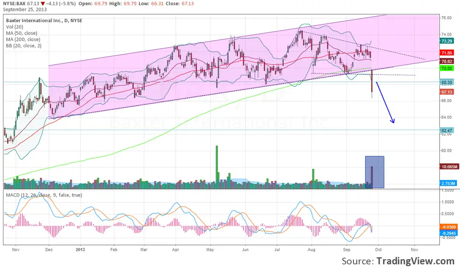Click the -0.0309 MACD value tag
This screenshot has width=460, height=271.
448,227
